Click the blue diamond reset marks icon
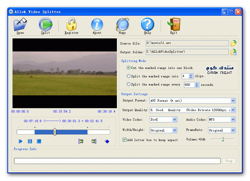The image size is (250, 181). pyautogui.click(x=107, y=141)
